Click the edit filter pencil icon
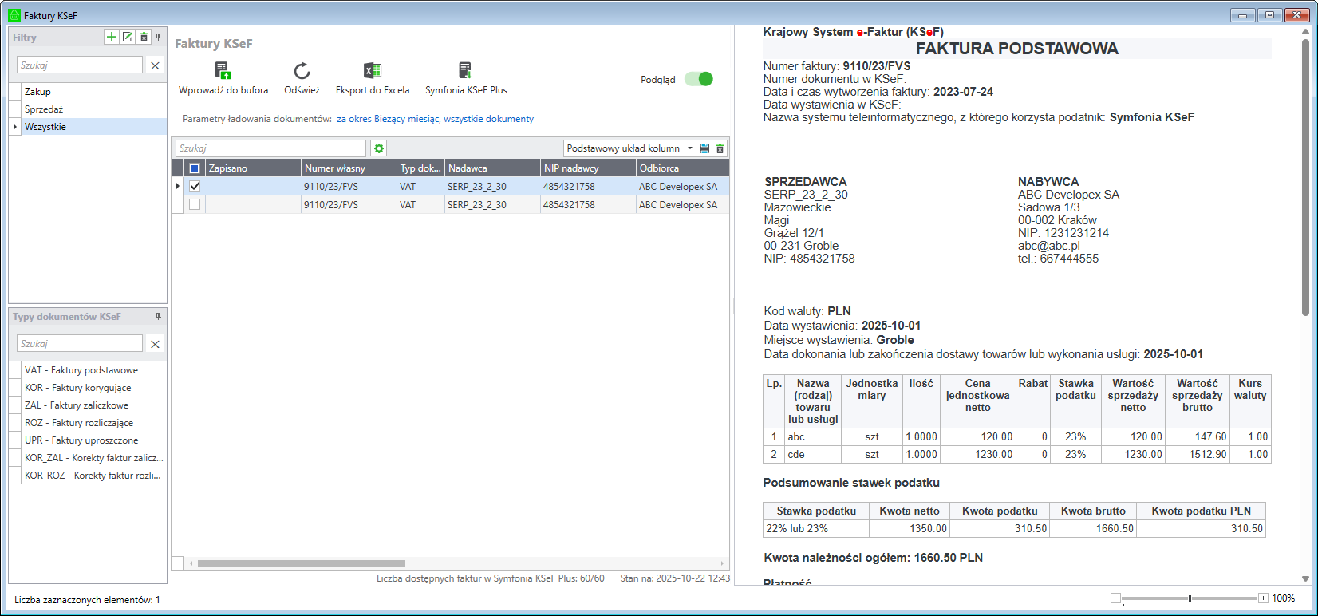Image resolution: width=1318 pixels, height=616 pixels. coord(128,37)
